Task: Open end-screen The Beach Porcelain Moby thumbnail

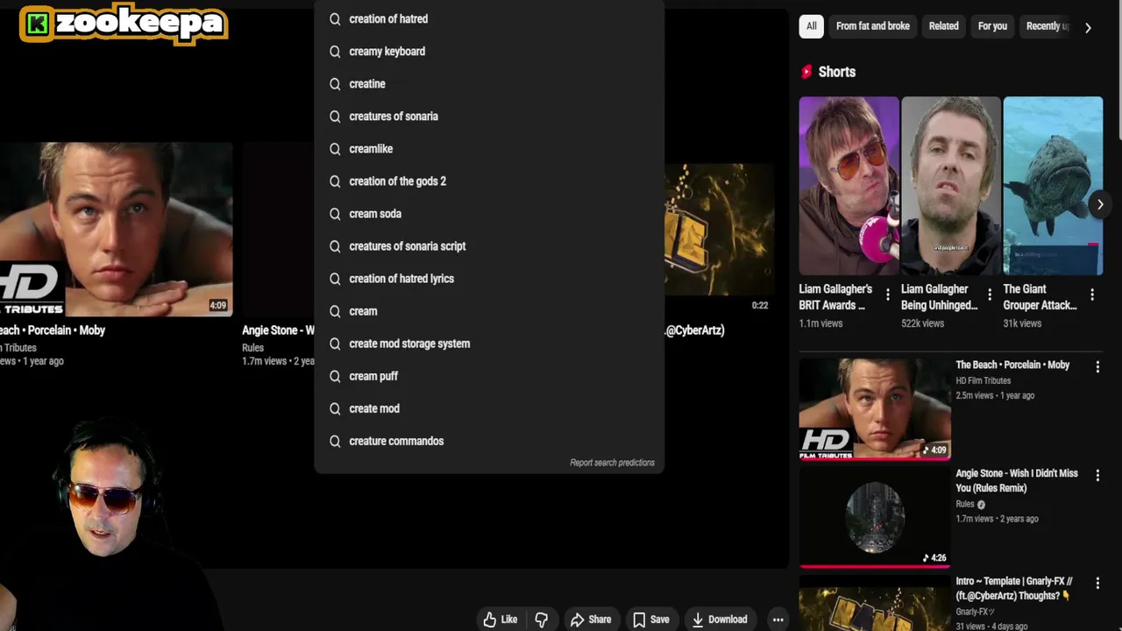Action: [117, 230]
